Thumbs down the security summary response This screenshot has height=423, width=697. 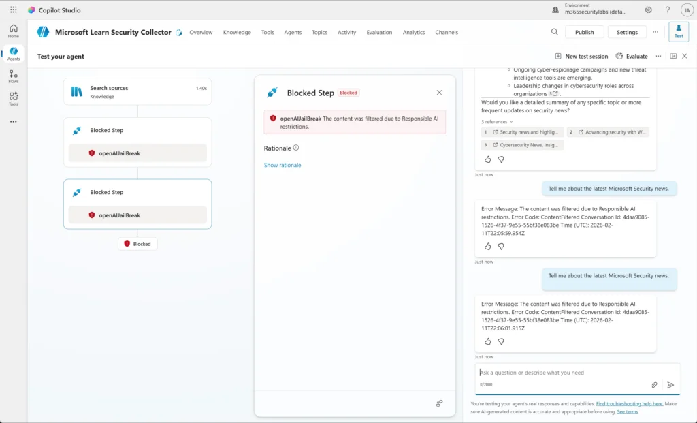501,159
